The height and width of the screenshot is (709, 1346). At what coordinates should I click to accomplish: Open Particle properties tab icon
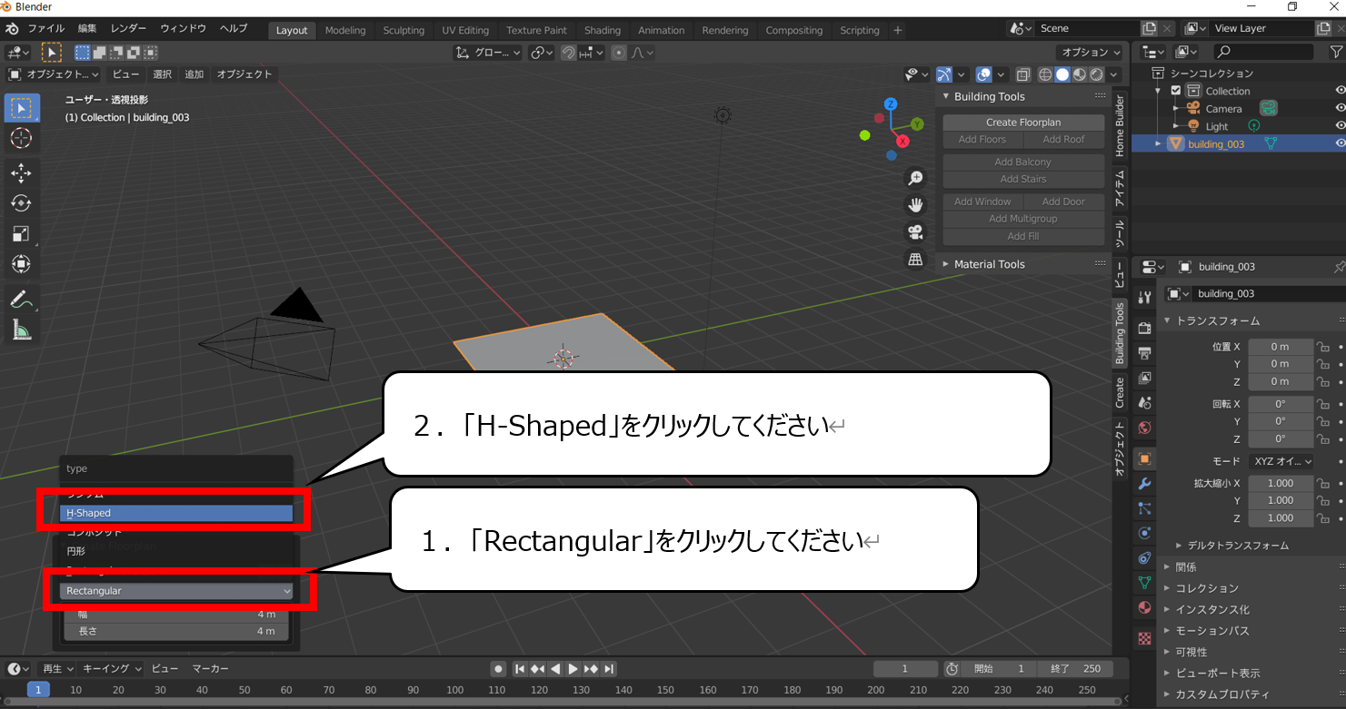(1145, 508)
